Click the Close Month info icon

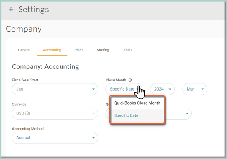130,80
